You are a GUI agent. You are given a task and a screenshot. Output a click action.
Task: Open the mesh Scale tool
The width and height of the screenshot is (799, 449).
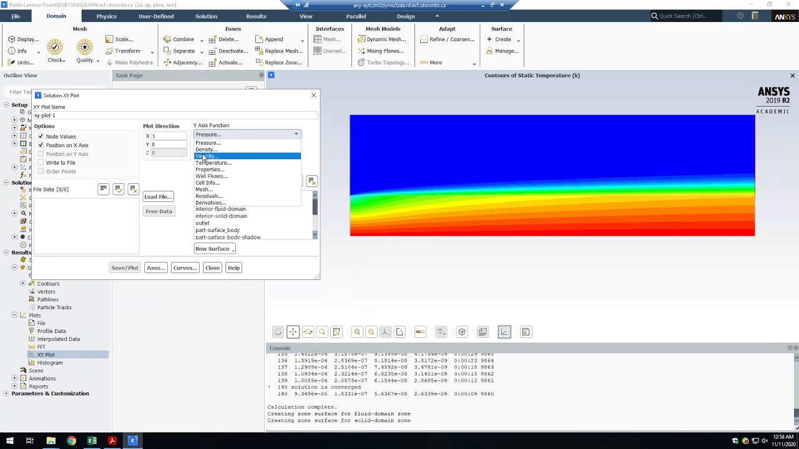(119, 39)
